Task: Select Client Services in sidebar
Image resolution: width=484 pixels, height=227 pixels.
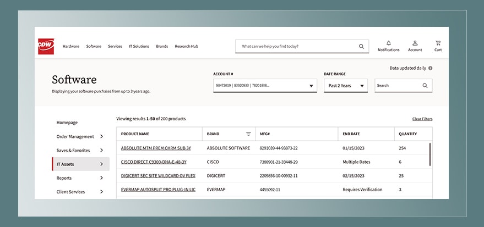Action: [70, 192]
